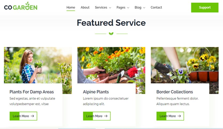Open the Alpine Plants title link

click(96, 92)
